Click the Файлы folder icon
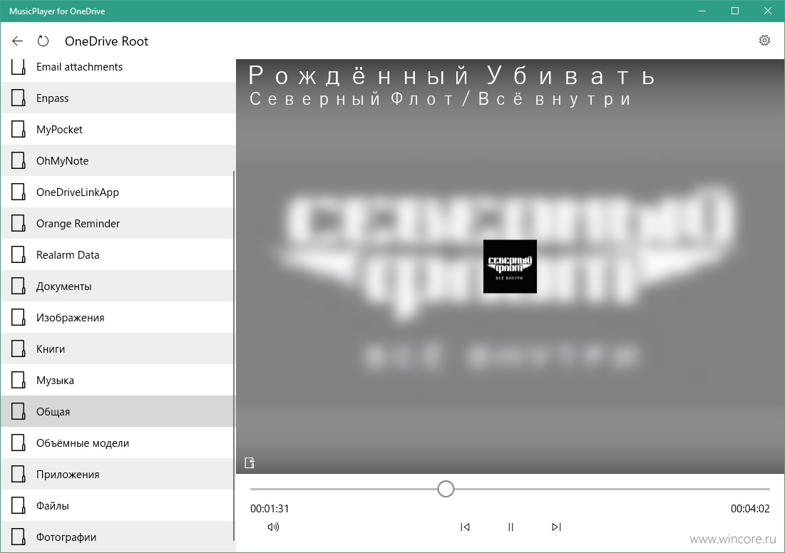The image size is (785, 553). coord(19,505)
